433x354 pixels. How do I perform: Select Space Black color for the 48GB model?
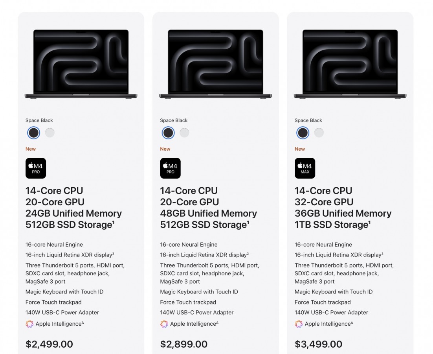[168, 133]
